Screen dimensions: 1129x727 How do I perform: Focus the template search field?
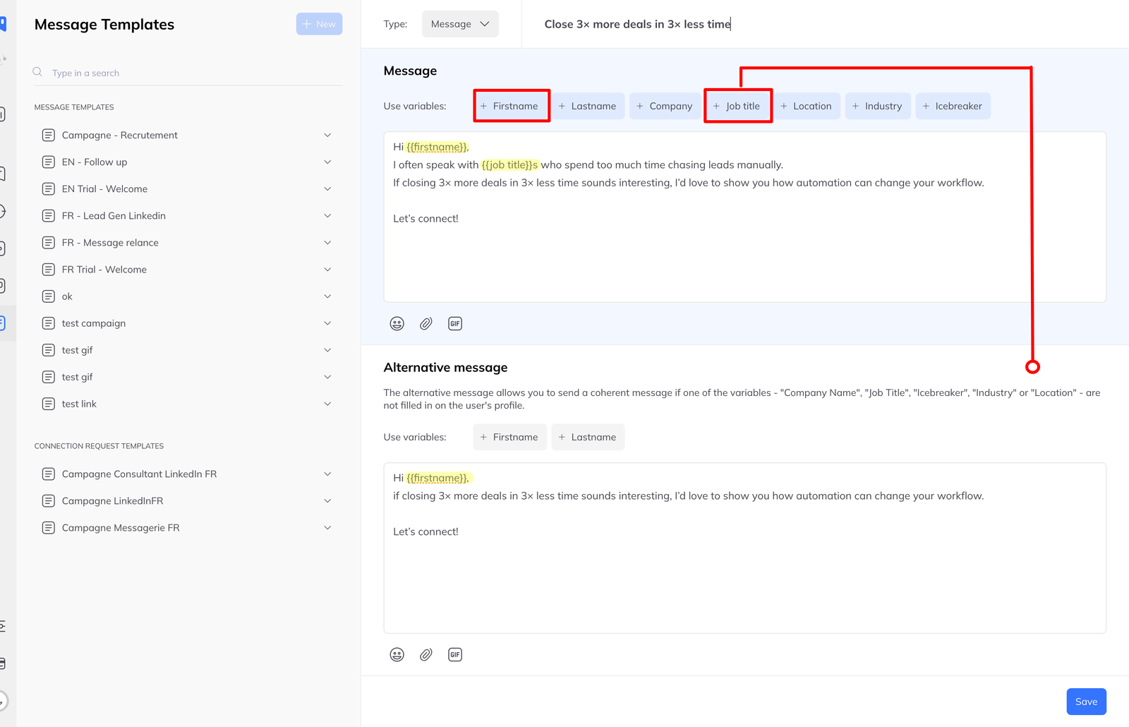click(x=188, y=73)
